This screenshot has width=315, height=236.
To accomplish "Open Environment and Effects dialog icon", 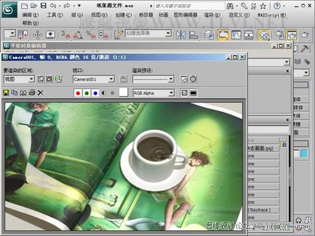I will (x=193, y=79).
